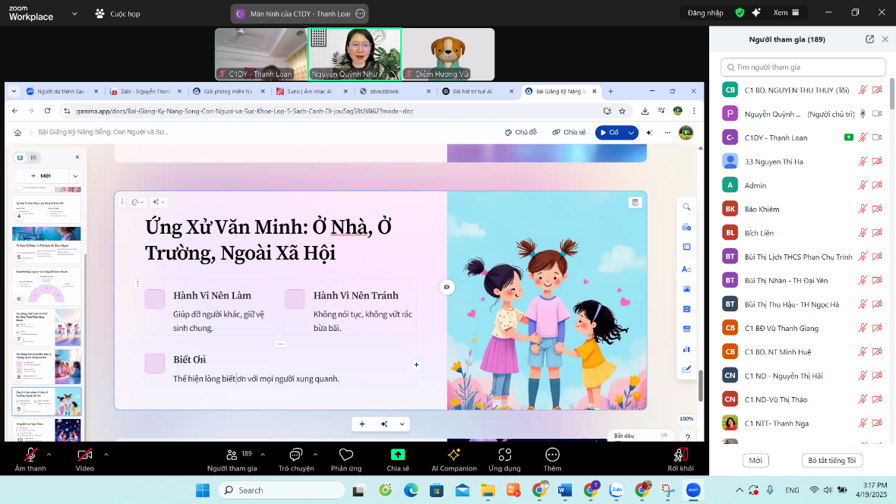The width and height of the screenshot is (896, 504).
Task: Open the card style palette dropdown
Action: pos(137,202)
